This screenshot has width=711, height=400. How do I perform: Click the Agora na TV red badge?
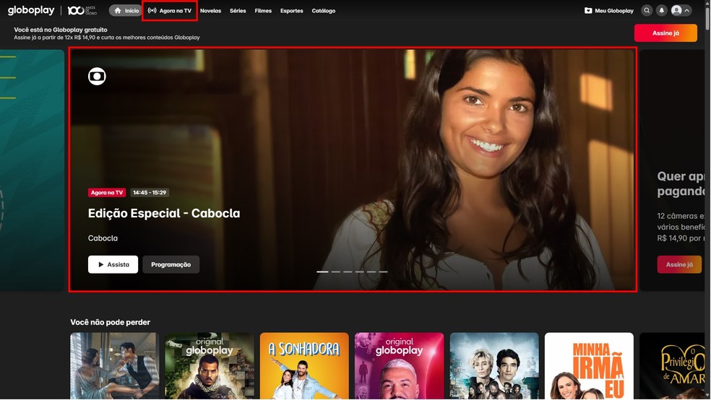[x=106, y=193]
